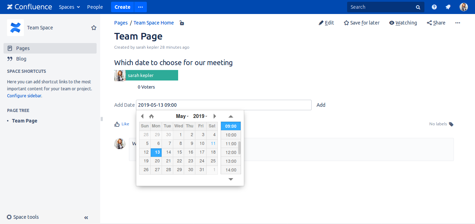
Task: Open the May month dropdown
Action: (x=182, y=116)
